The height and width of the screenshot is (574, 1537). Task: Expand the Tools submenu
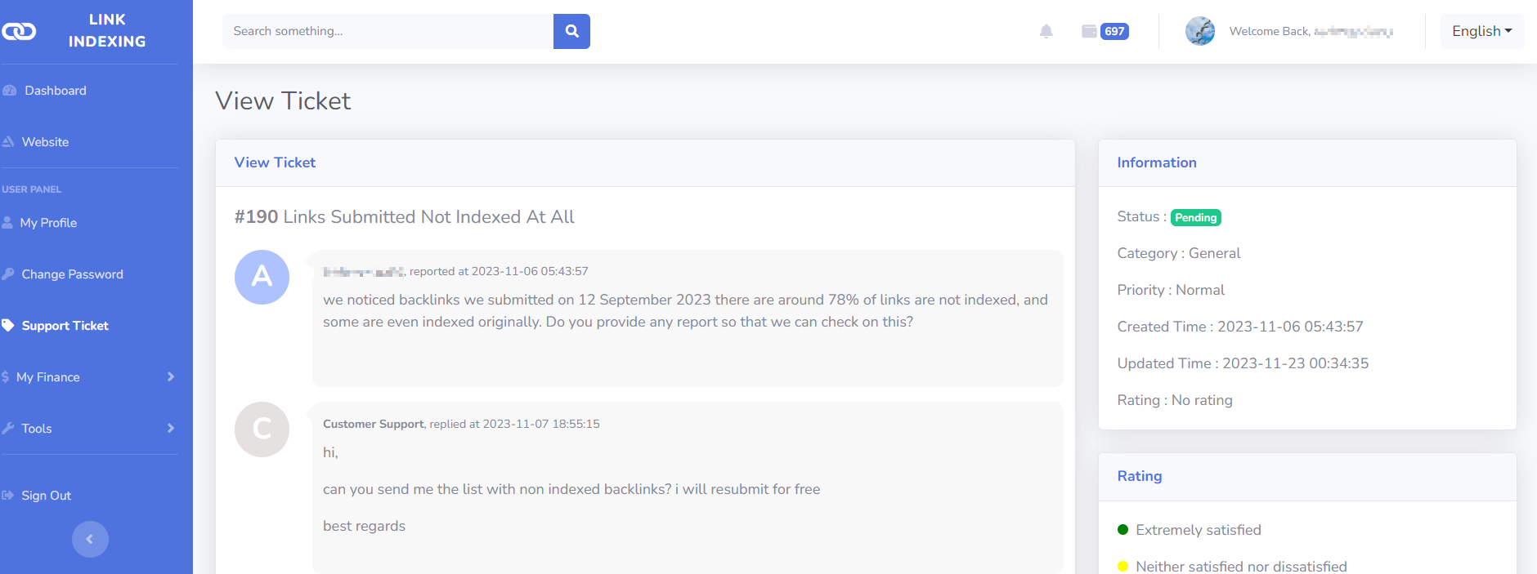(x=89, y=429)
